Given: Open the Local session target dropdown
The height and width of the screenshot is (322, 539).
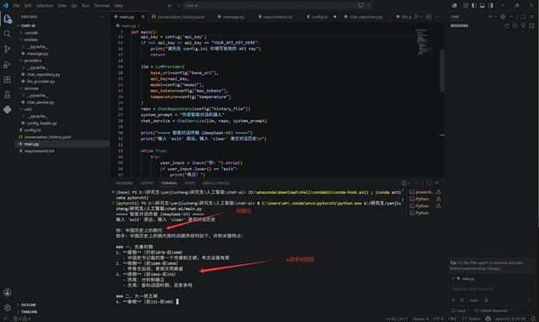Looking at the screenshot, I should coord(461,310).
